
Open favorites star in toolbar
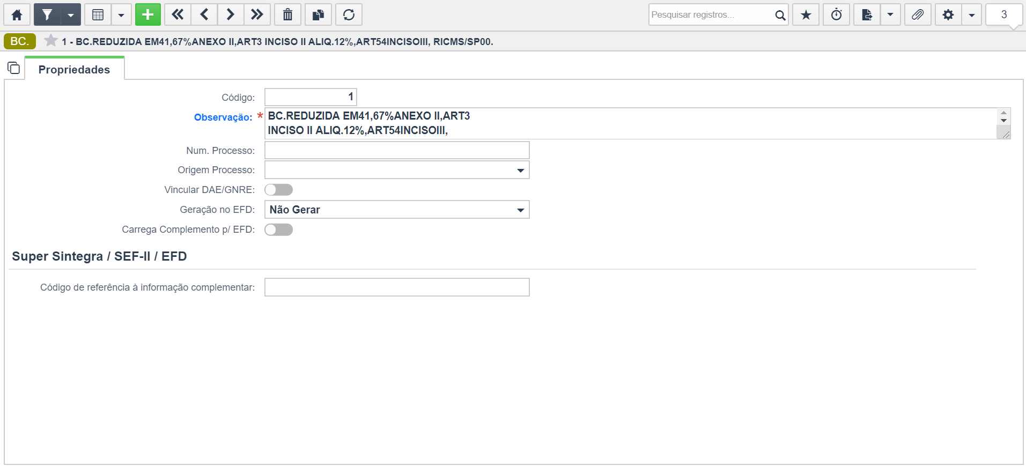point(806,14)
